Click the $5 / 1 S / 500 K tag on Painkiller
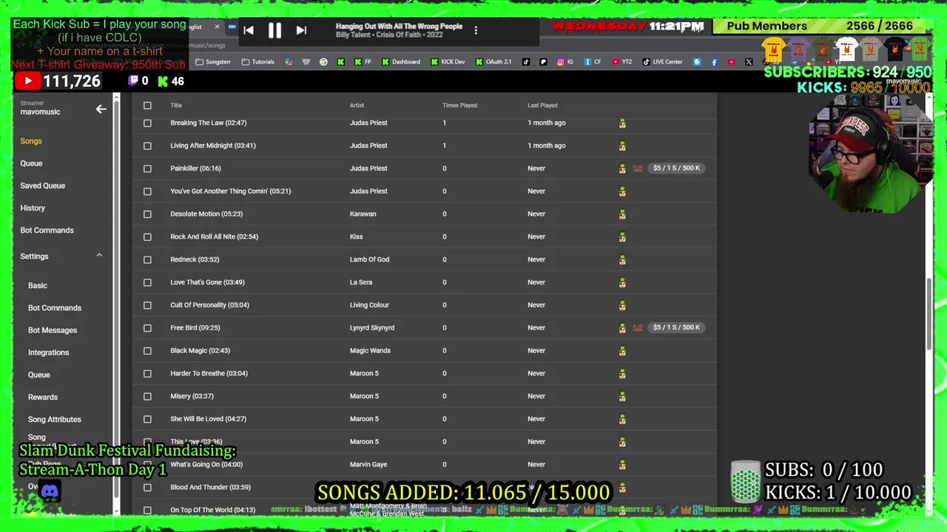 676,168
